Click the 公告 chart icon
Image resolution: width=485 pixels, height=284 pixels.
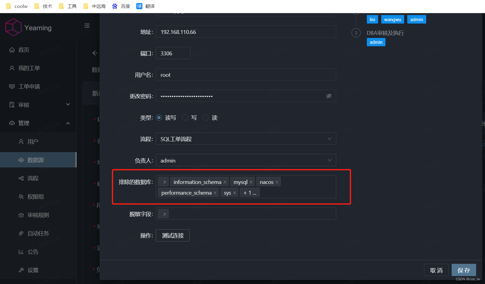tap(21, 252)
